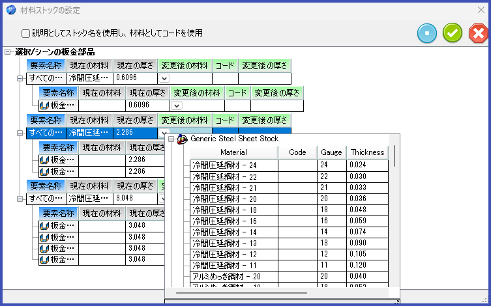This screenshot has width=491, height=306.
Task: Click last sheet metal part icon at 3.048
Action: [44, 259]
